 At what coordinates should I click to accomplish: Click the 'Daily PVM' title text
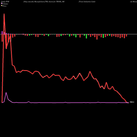(5, 2)
